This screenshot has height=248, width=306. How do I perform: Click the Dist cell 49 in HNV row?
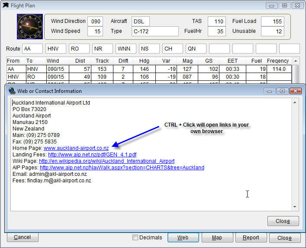coord(80,77)
